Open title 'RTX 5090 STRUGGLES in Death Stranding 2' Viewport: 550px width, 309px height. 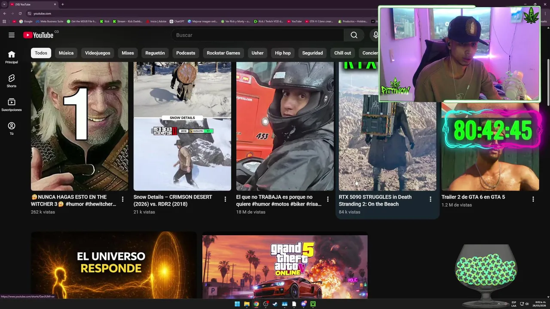375,200
